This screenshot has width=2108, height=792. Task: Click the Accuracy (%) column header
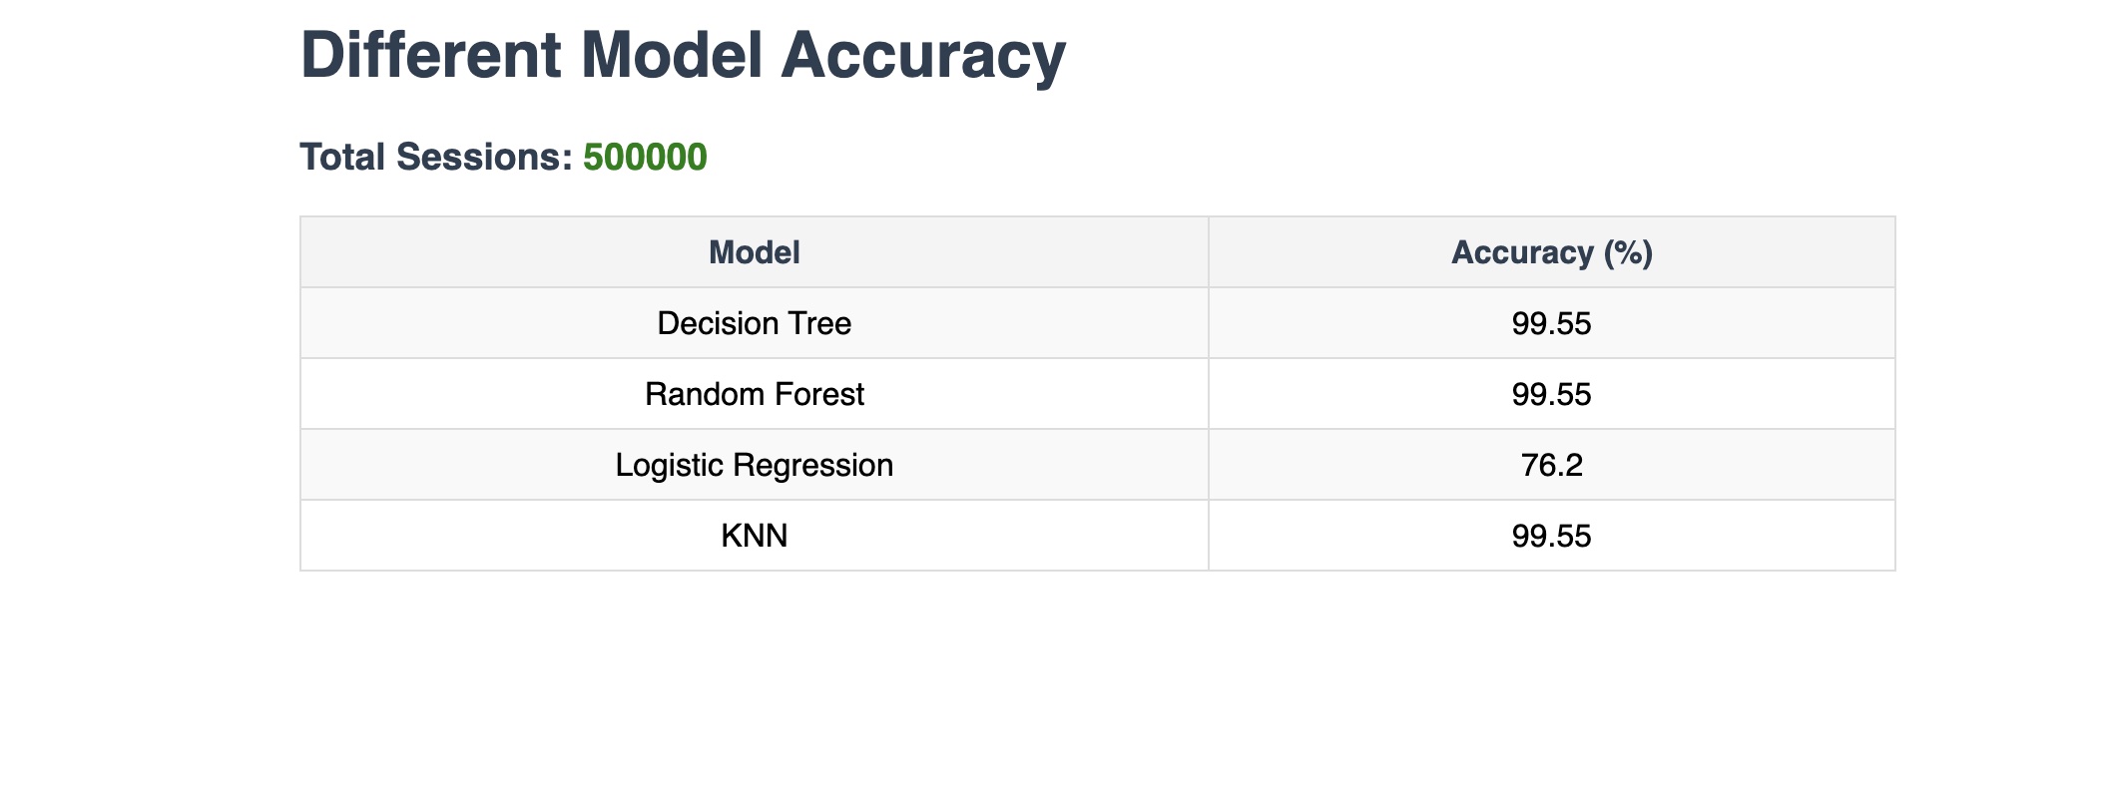1551,252
